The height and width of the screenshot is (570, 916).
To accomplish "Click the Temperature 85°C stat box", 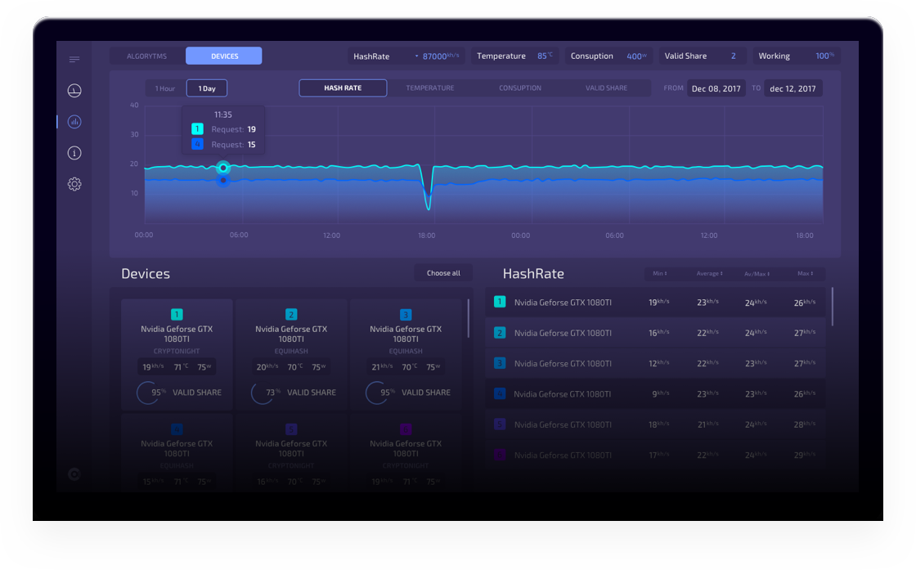I will tap(515, 56).
